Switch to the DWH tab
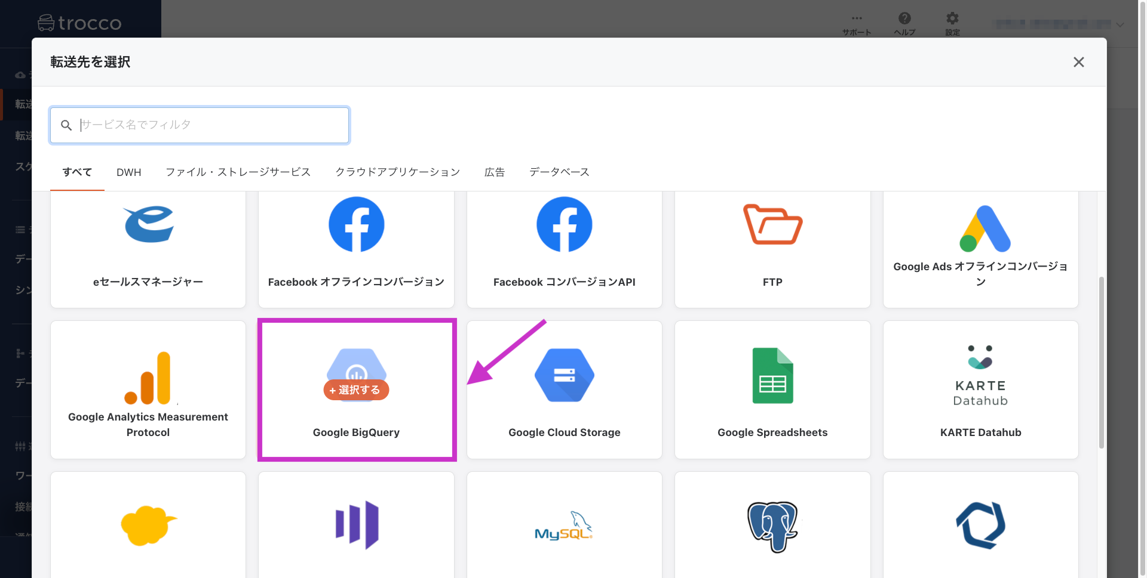This screenshot has height=578, width=1147. (x=129, y=172)
